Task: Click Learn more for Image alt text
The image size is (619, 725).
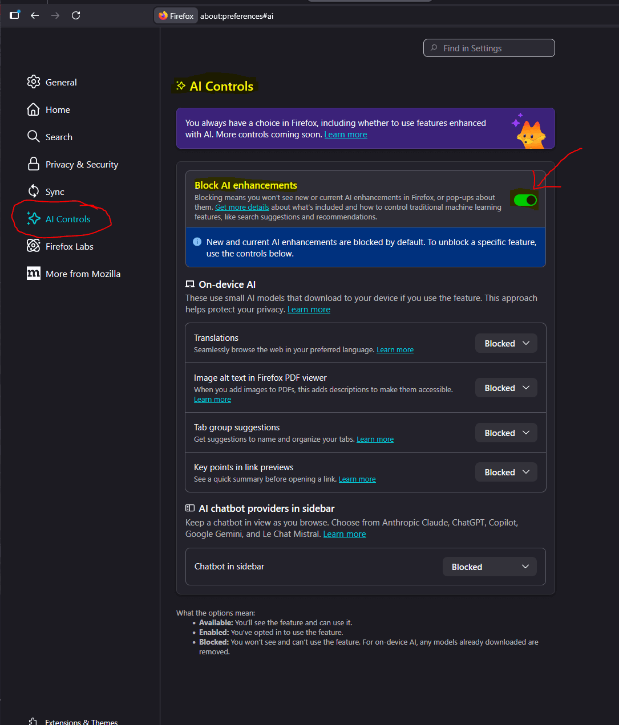Action: (212, 400)
